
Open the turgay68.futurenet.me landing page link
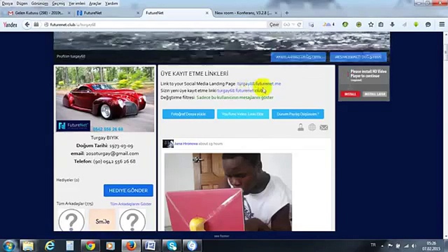point(259,84)
